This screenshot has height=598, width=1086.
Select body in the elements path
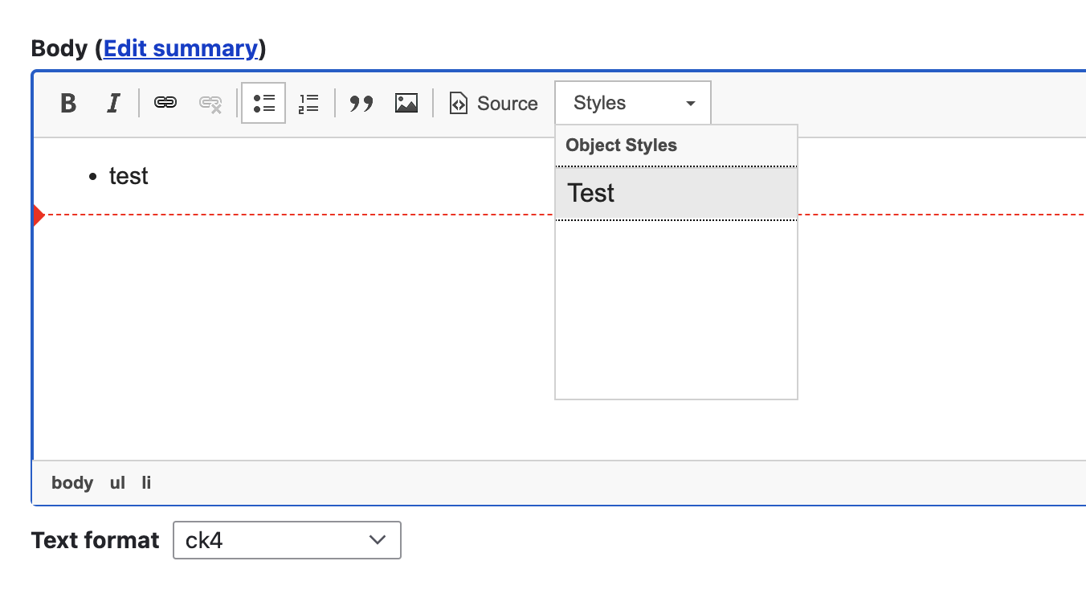tap(72, 483)
